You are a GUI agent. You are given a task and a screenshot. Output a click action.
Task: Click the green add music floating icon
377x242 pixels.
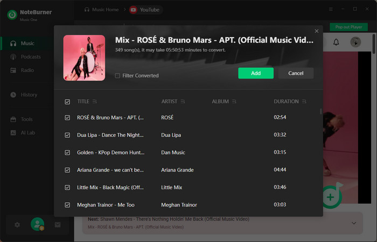pyautogui.click(x=331, y=197)
